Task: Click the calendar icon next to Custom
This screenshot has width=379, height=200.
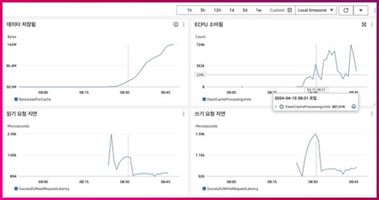Action: point(290,10)
